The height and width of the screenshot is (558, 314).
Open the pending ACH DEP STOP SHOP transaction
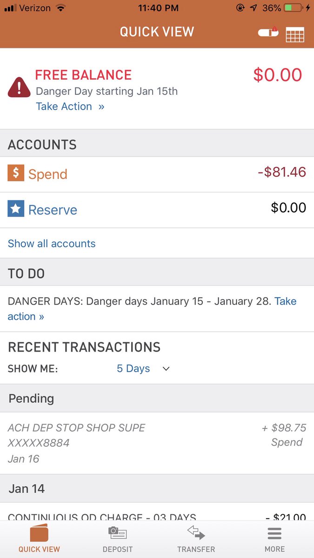pyautogui.click(x=157, y=443)
